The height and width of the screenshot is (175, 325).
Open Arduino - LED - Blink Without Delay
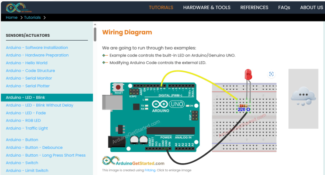coord(39,105)
